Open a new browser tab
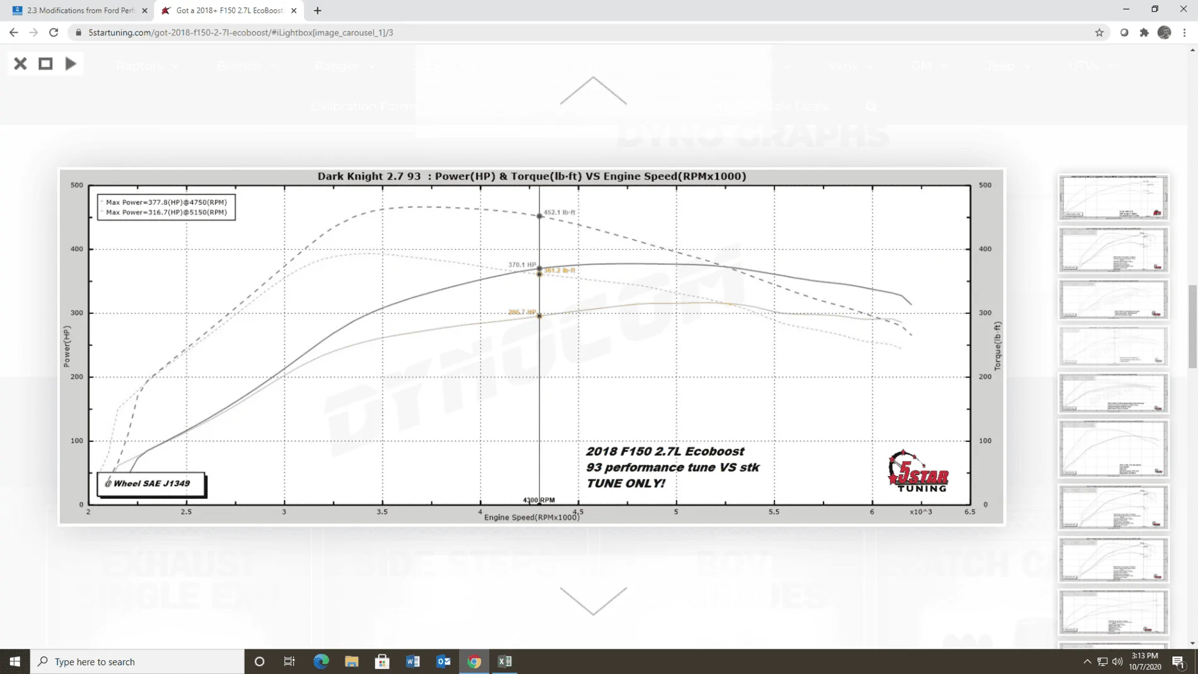Image resolution: width=1198 pixels, height=674 pixels. tap(317, 11)
